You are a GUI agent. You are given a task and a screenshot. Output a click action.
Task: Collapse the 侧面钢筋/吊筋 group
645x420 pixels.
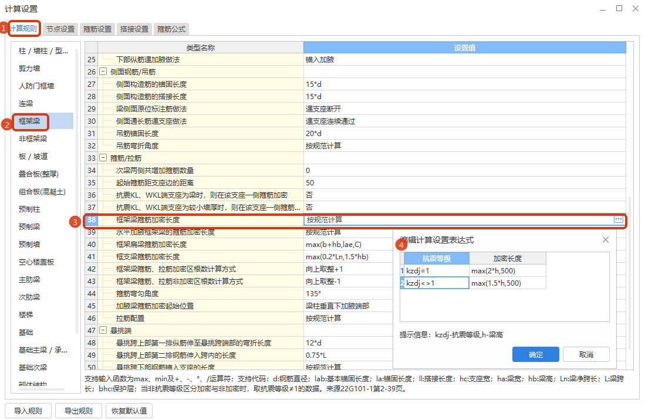[103, 72]
